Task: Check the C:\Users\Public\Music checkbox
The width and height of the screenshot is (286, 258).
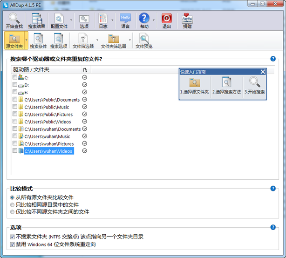Action: point(15,107)
